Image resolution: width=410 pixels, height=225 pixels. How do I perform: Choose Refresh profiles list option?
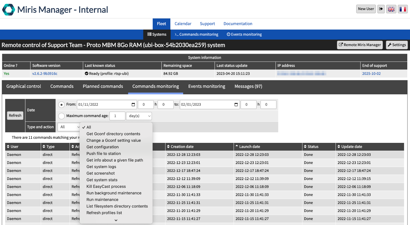click(116, 213)
